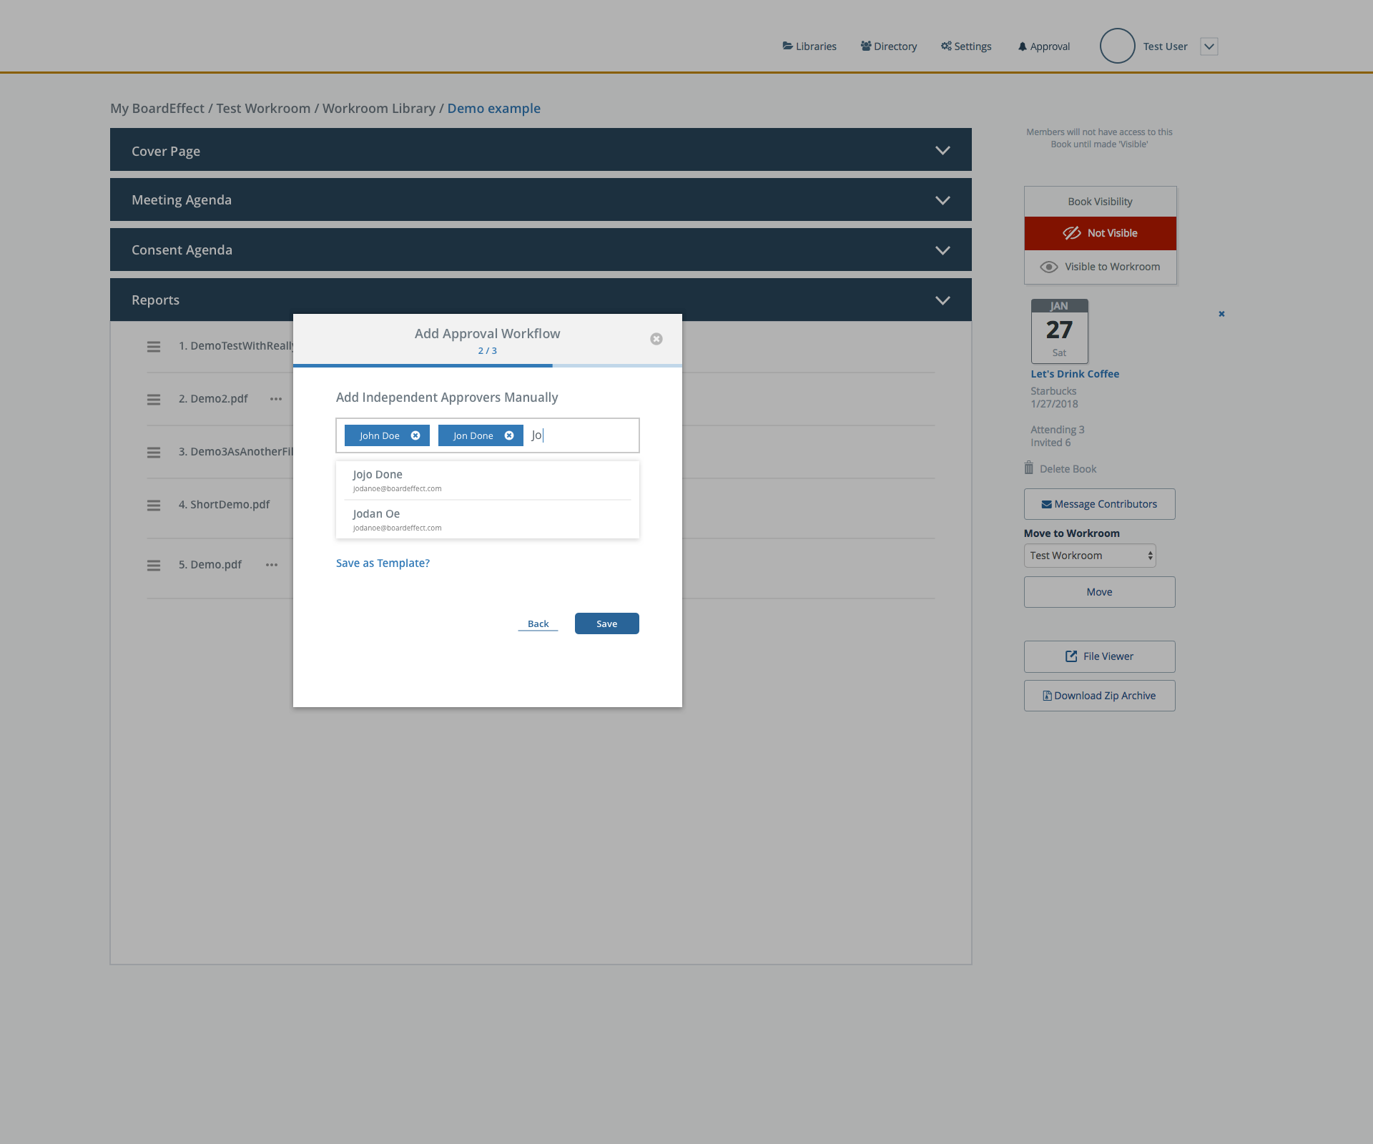This screenshot has height=1144, width=1373.
Task: Click the Save button in dialog
Action: coord(606,623)
